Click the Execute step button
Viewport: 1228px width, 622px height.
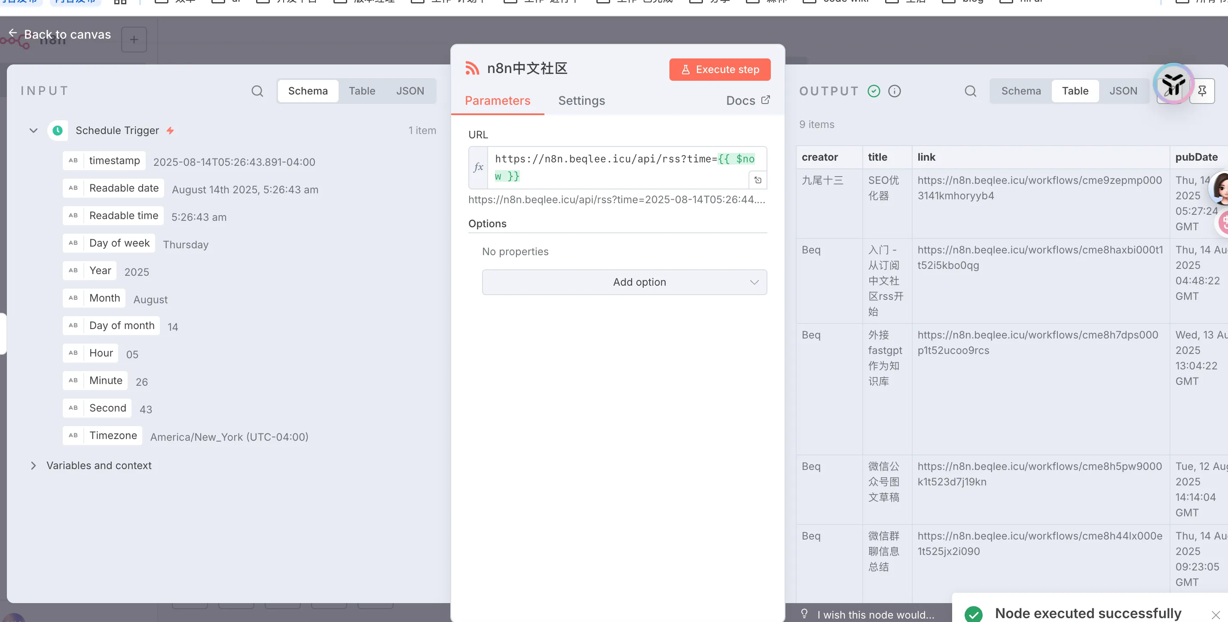pyautogui.click(x=720, y=70)
